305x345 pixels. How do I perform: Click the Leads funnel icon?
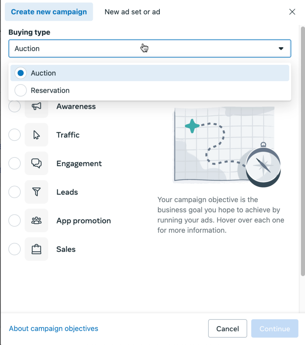tap(36, 192)
